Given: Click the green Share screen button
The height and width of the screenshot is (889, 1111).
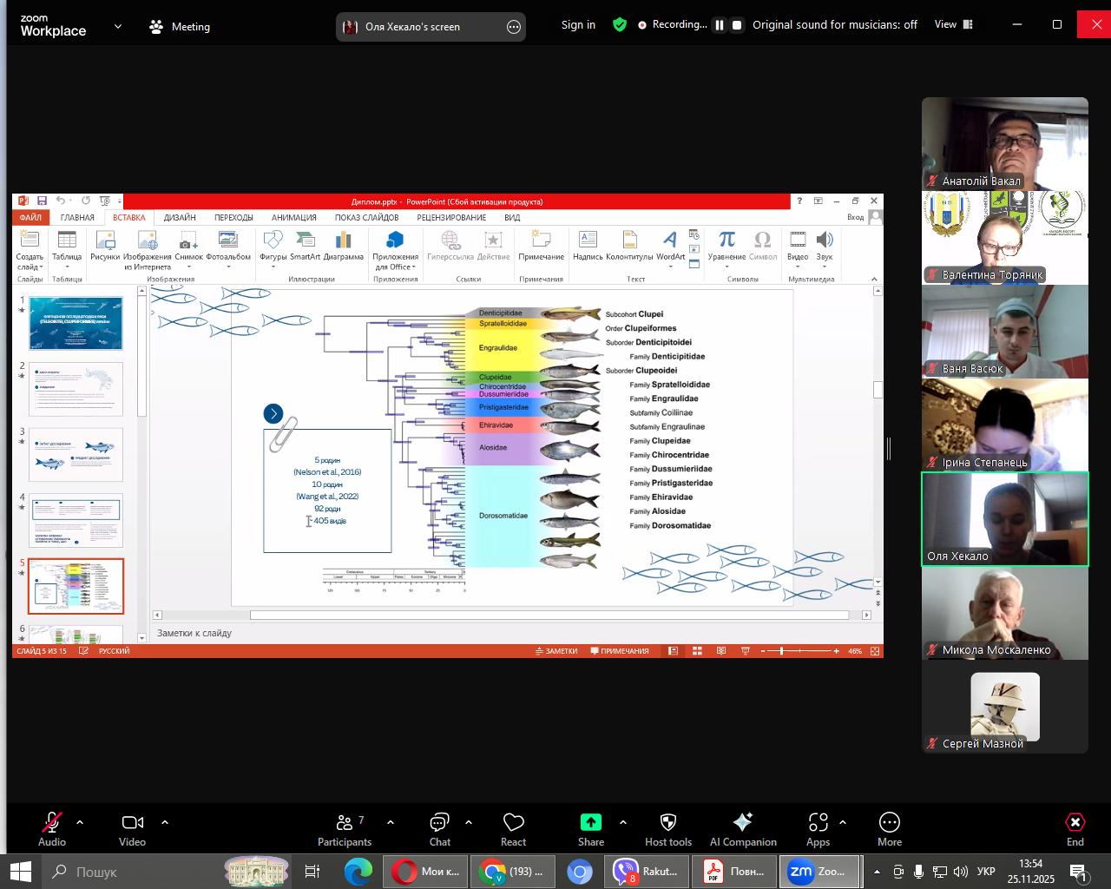Looking at the screenshot, I should [590, 822].
